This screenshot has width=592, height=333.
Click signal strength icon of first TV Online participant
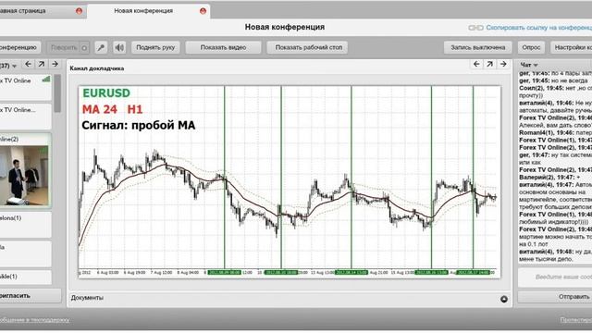46,79
